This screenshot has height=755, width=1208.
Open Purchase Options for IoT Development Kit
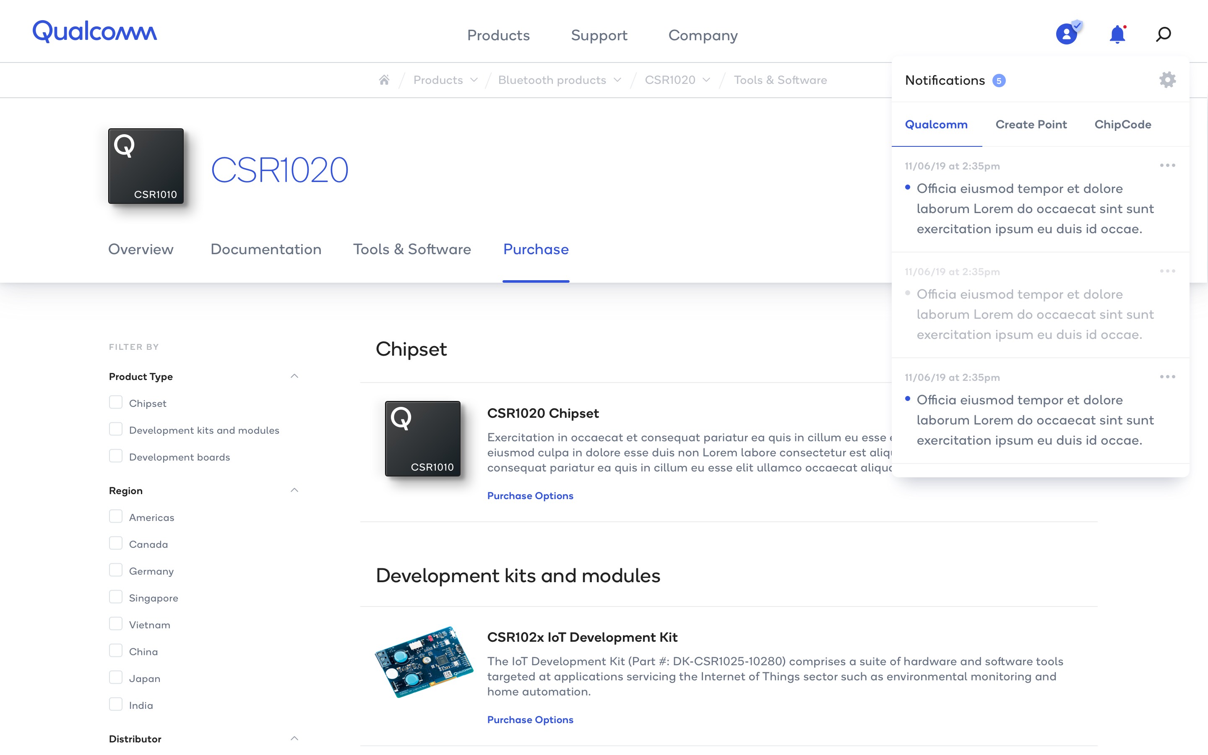530,719
